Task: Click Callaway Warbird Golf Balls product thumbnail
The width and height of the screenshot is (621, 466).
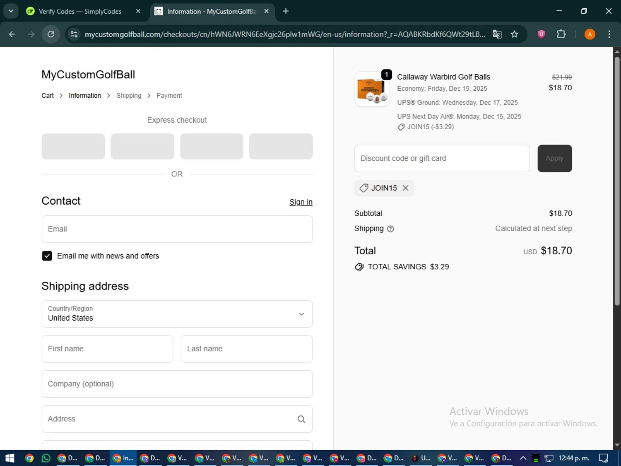Action: pos(372,89)
